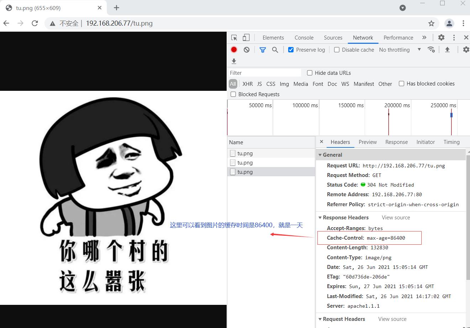Viewport: 470px width, 328px height.
Task: Open DevTools settings gear
Action: pyautogui.click(x=441, y=37)
